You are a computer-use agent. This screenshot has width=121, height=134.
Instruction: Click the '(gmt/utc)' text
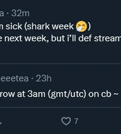(67, 94)
